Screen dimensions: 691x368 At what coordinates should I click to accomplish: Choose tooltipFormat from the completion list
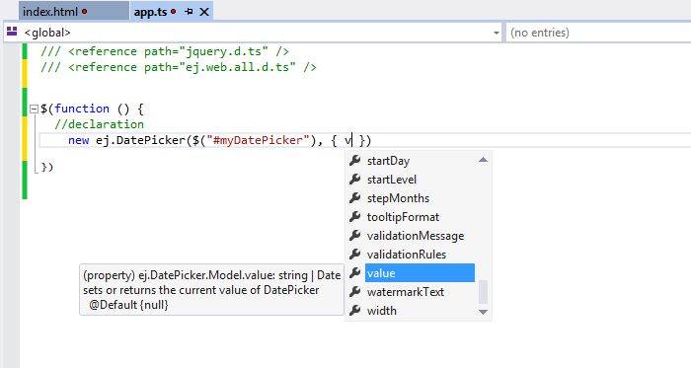[x=403, y=217]
